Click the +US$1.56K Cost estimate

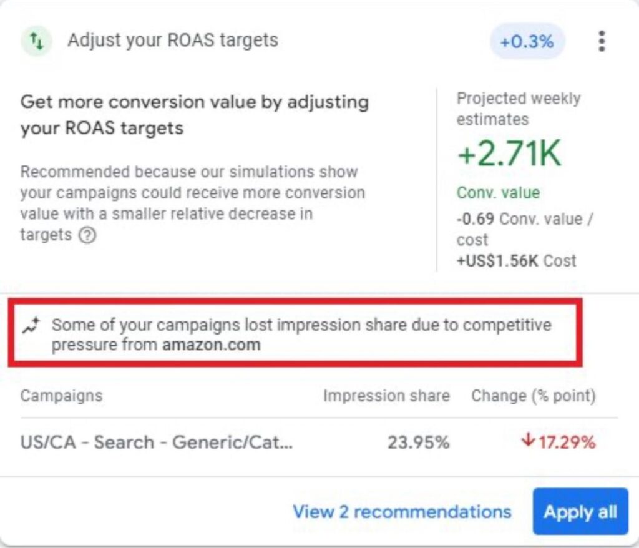pos(516,260)
